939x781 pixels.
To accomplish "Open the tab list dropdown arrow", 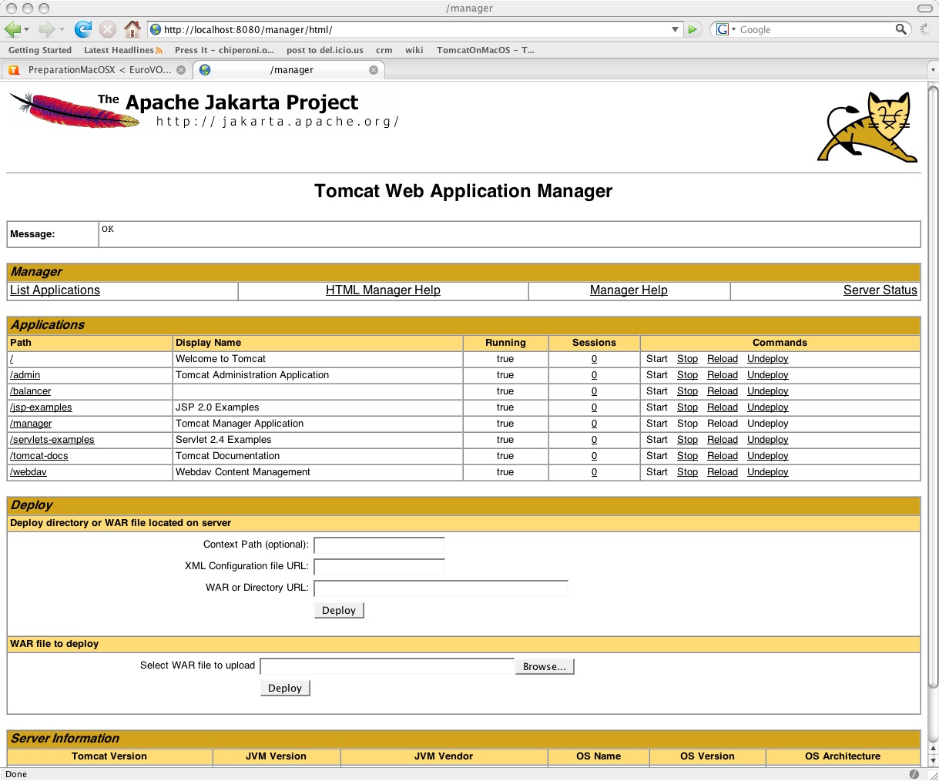I will [932, 70].
